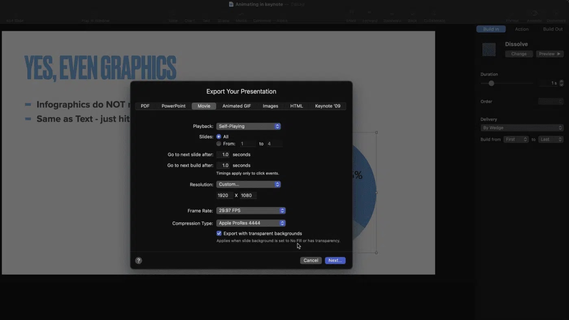
Task: Click the Shape icon in the toolbar
Action: click(x=223, y=15)
